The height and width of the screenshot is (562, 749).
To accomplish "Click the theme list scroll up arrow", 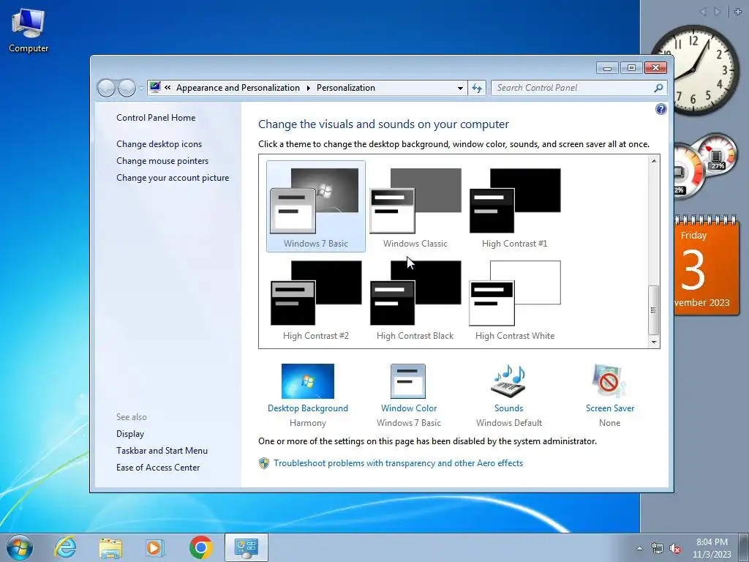I will 653,161.
